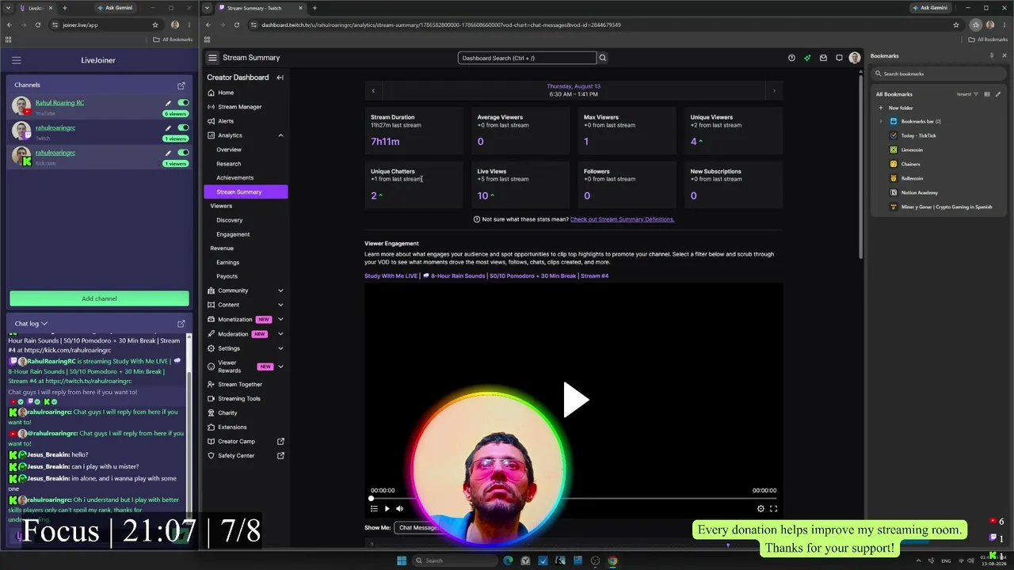Edit the Rahul Roaring RC YouTube channel
This screenshot has width=1014, height=570.
coord(168,103)
